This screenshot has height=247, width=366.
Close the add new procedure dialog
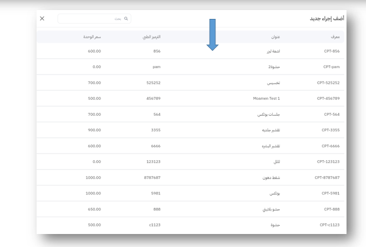point(42,19)
